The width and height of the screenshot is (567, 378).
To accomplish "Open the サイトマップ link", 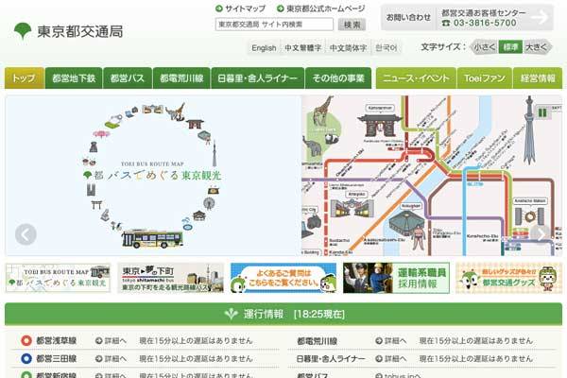I will pyautogui.click(x=245, y=9).
